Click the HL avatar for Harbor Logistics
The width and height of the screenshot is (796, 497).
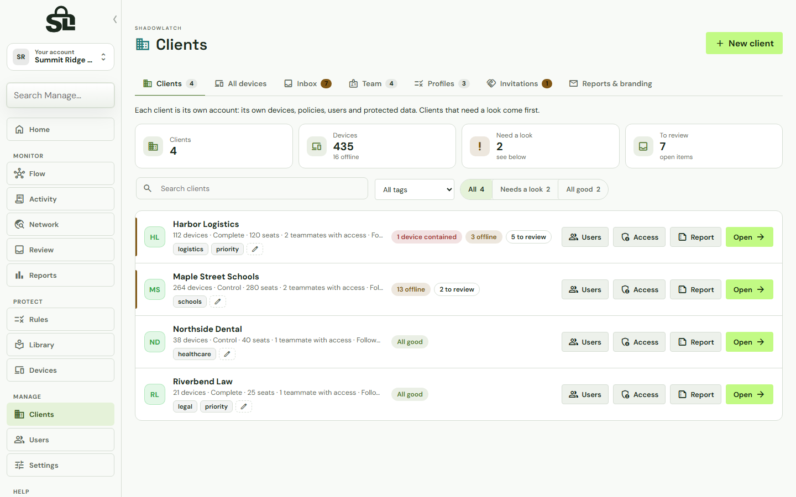155,237
